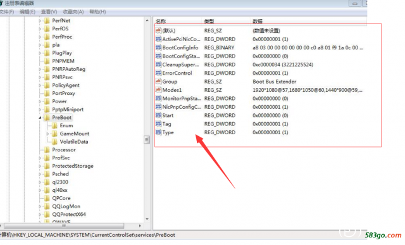Expand the QQLogMon tree node

click(40, 206)
